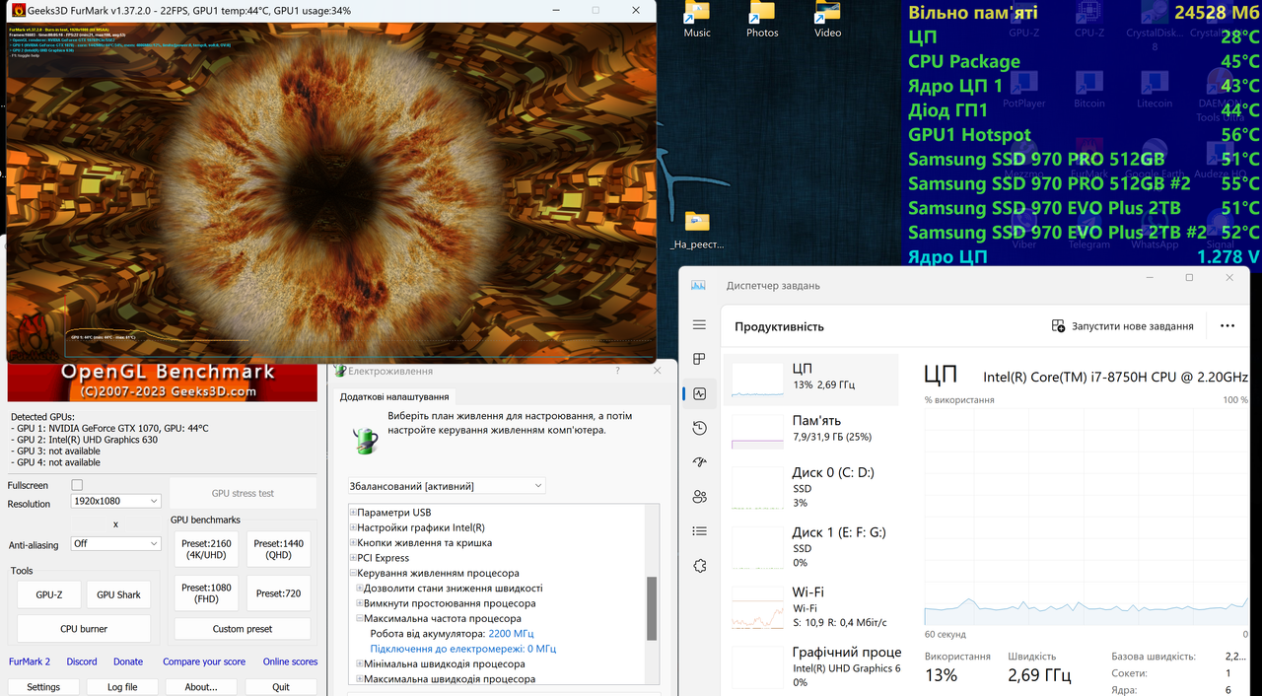Viewport: 1262px width, 696px height.
Task: Run Preset:2160 (4K/UHD) benchmark
Action: click(x=208, y=549)
